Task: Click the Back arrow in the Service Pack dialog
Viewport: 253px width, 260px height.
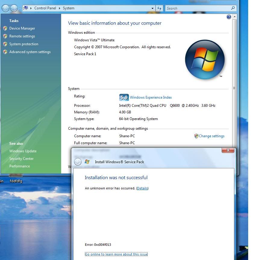Action: tap(78, 162)
